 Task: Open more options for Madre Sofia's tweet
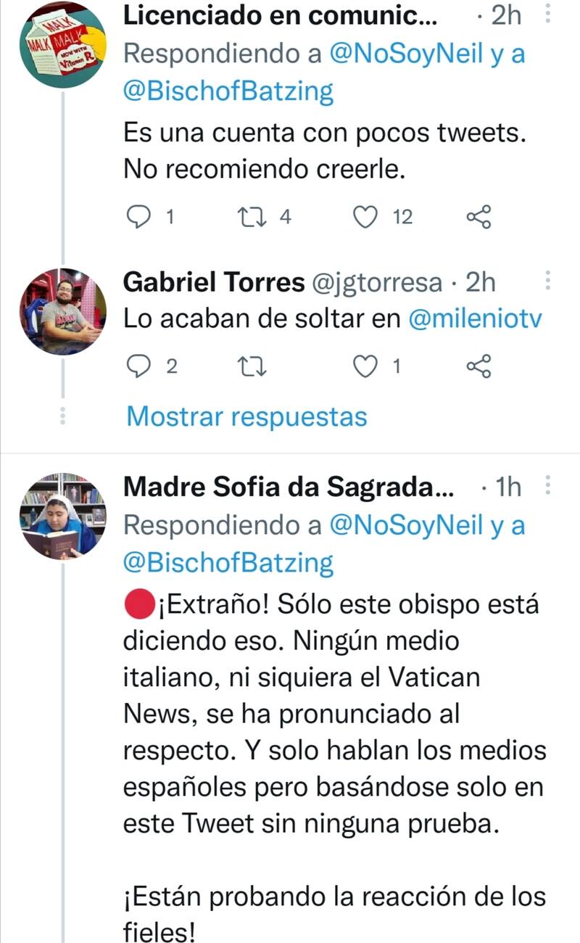(x=547, y=487)
